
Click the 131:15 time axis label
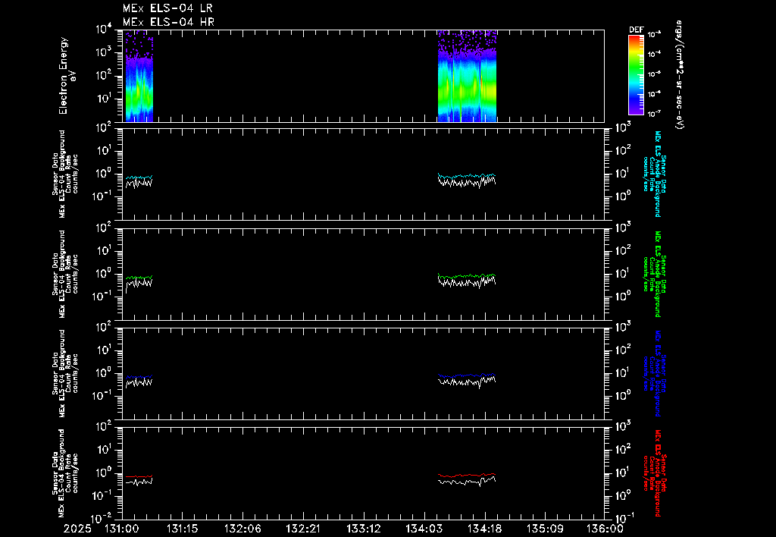tap(182, 529)
